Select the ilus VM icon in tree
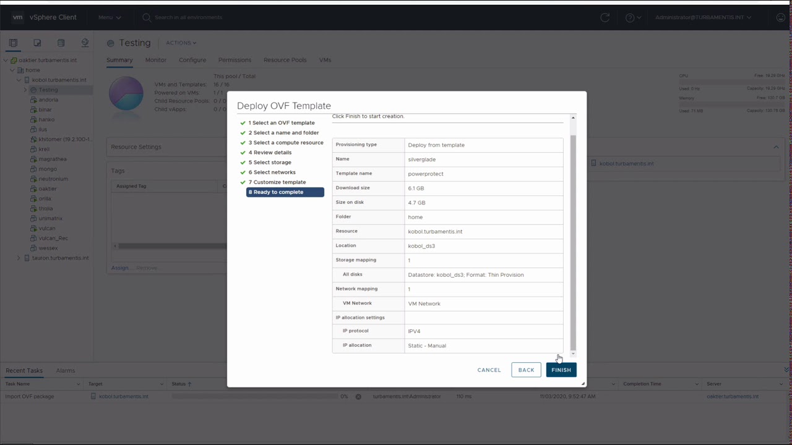Viewport: 792px width, 445px height. coord(34,129)
